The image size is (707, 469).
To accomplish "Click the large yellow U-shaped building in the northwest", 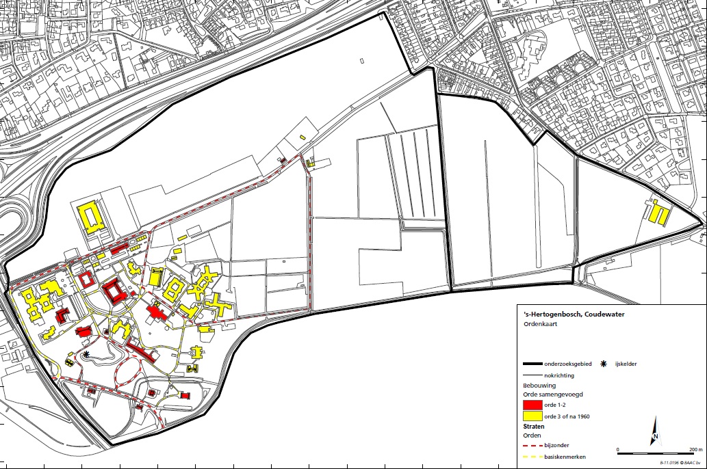I will tap(92, 218).
